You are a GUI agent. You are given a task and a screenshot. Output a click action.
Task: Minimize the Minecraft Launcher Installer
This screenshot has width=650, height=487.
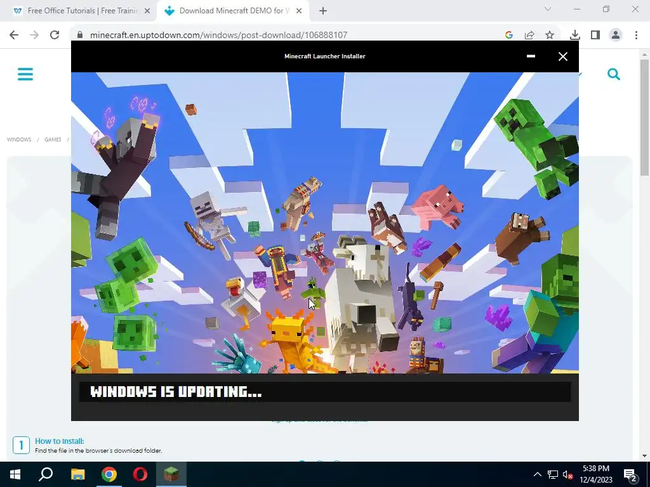[x=531, y=56]
